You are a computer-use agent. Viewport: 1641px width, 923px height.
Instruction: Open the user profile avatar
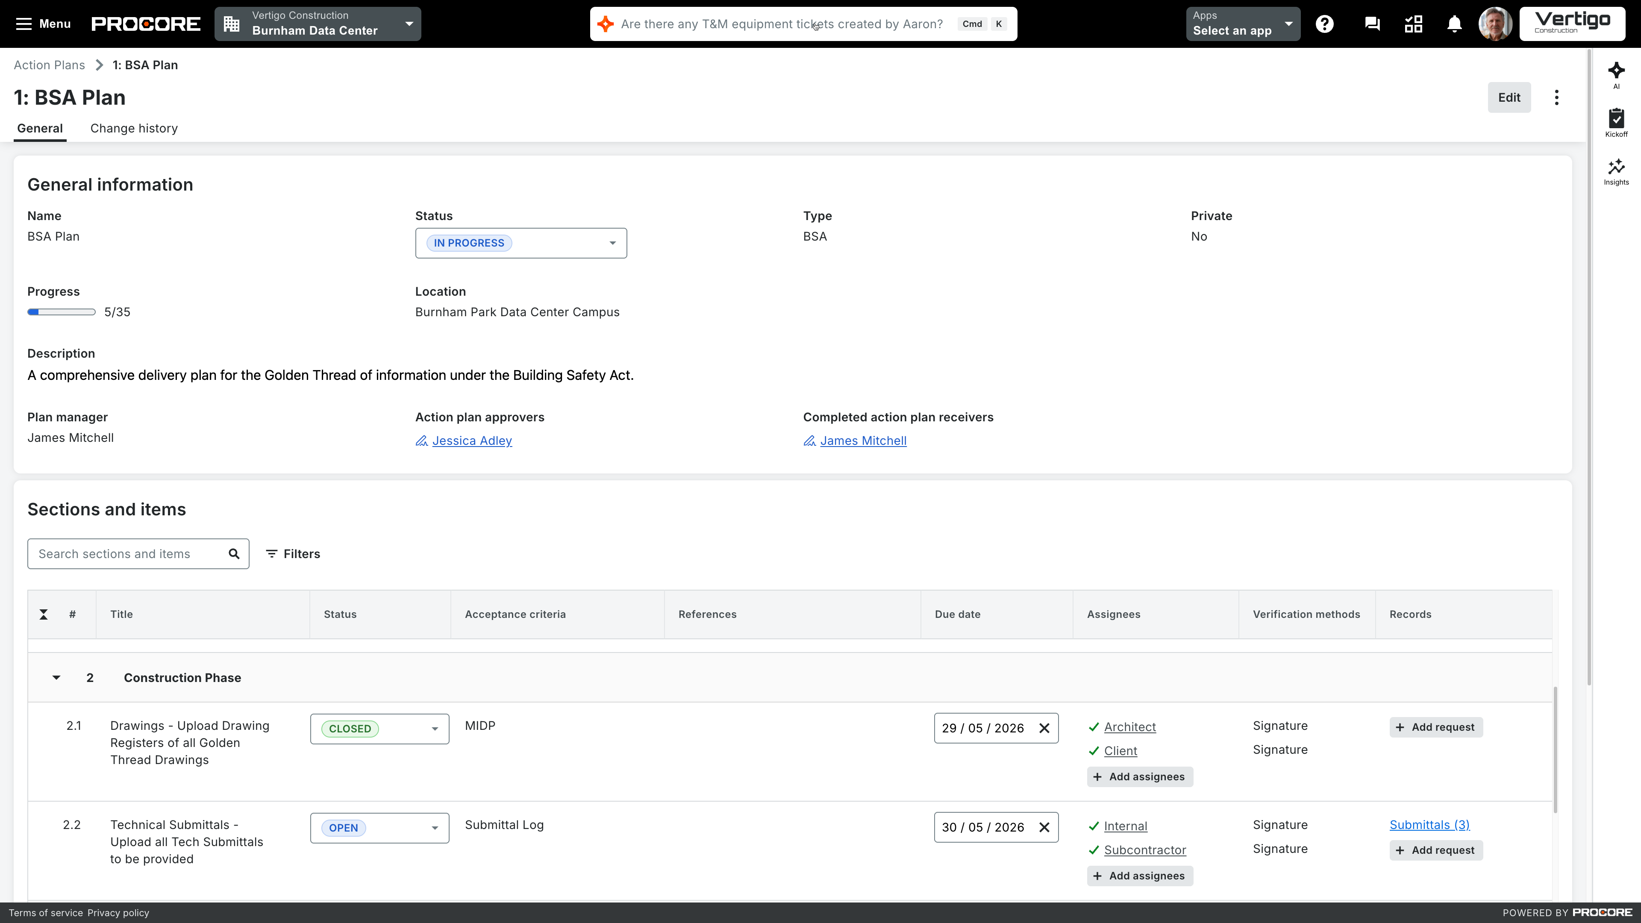tap(1495, 24)
